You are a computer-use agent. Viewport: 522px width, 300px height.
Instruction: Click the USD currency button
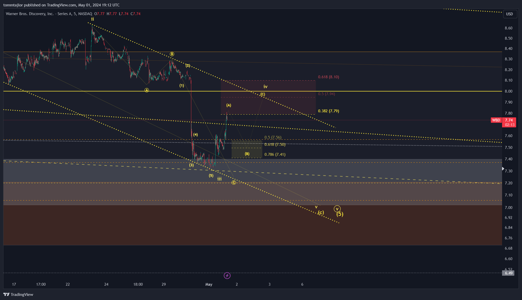click(509, 14)
